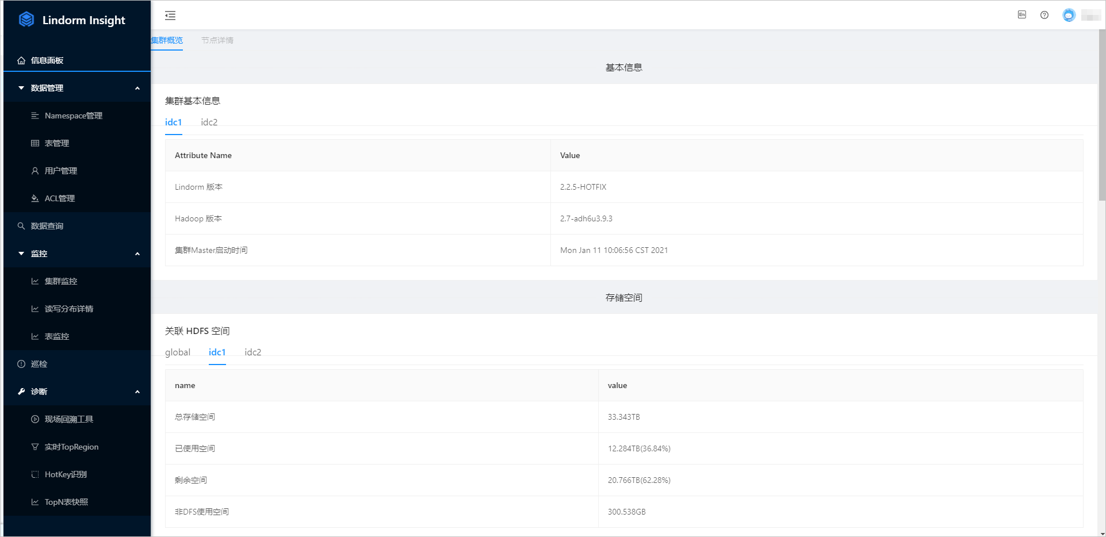Click the play icon beside 现场回溯工具
This screenshot has height=537, width=1106.
tap(35, 419)
